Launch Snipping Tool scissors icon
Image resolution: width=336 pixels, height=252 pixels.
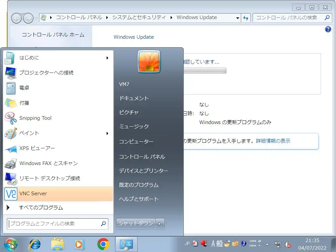[x=11, y=118]
